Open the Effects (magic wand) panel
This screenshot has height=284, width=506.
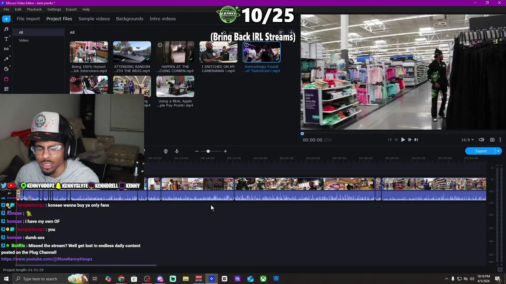pyautogui.click(x=6, y=59)
